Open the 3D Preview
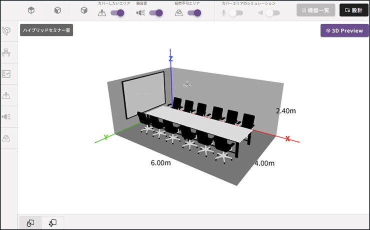Screen dimensions: 370x230 [x=344, y=30]
